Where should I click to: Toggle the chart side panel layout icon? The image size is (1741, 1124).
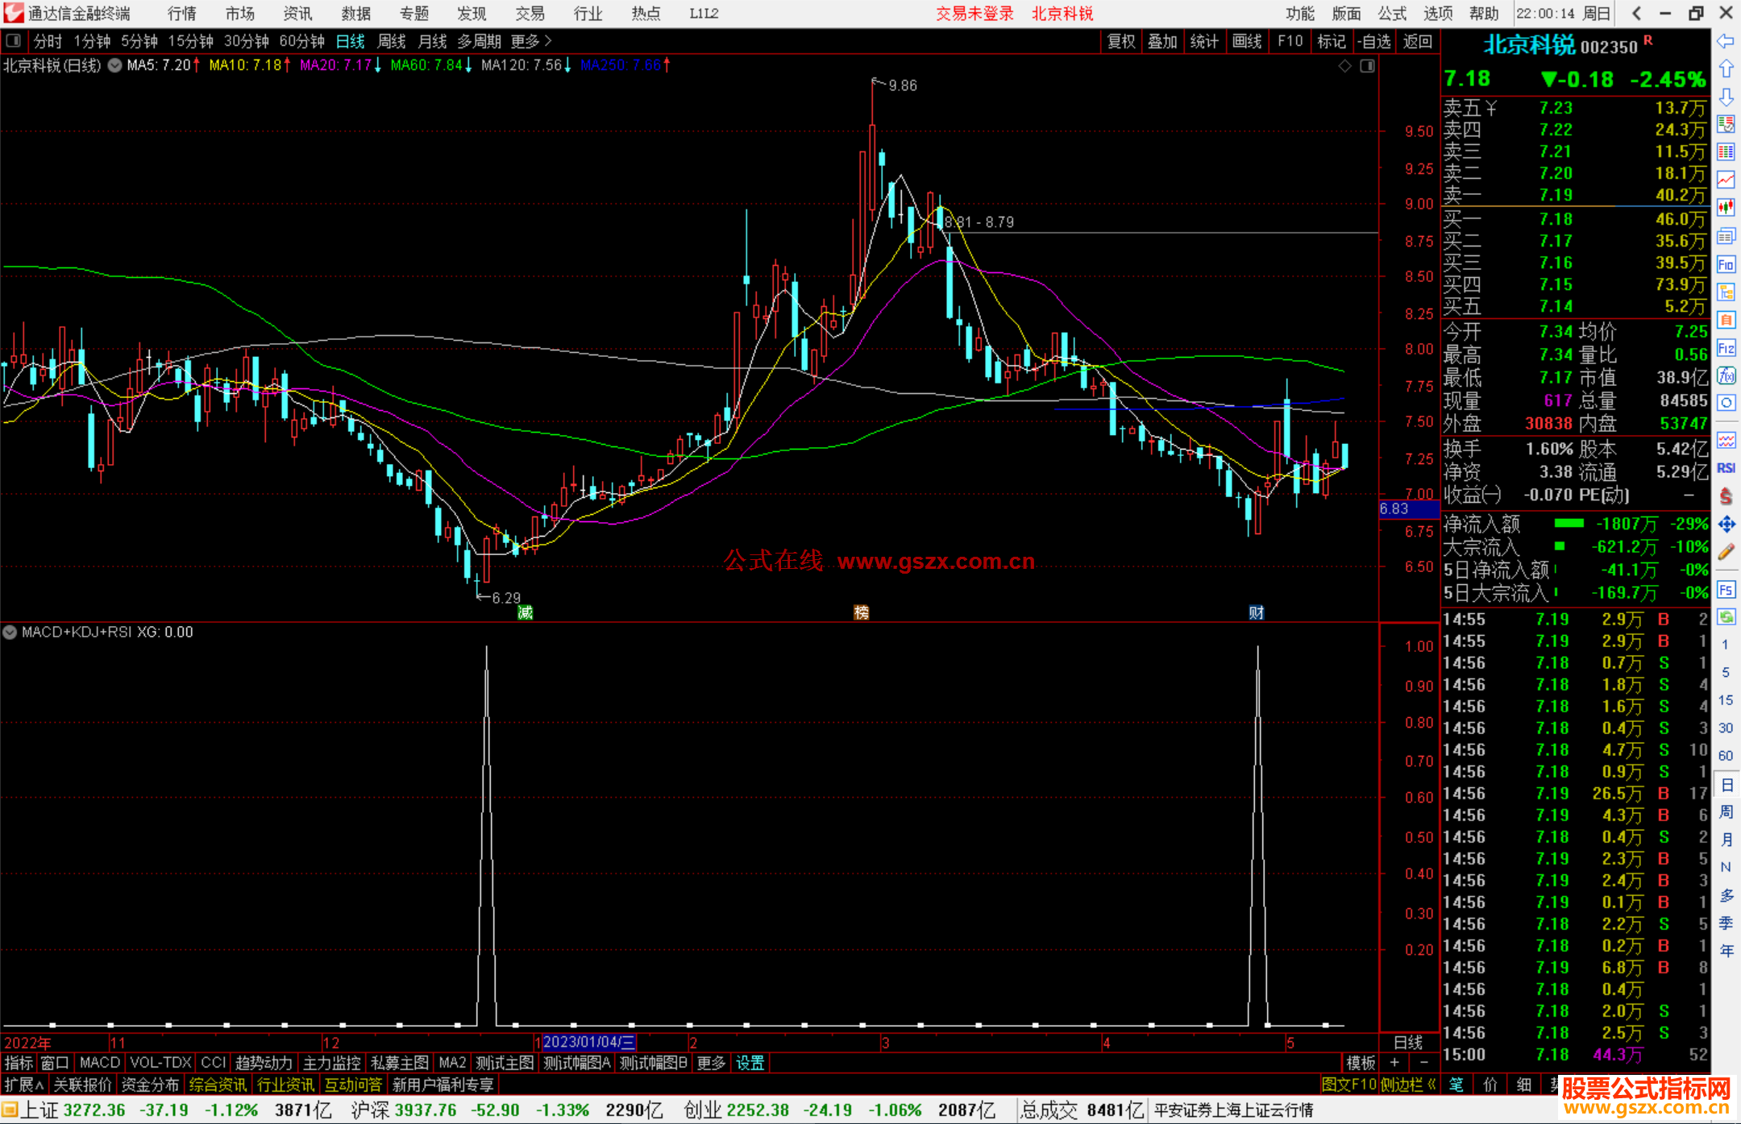click(x=1367, y=66)
